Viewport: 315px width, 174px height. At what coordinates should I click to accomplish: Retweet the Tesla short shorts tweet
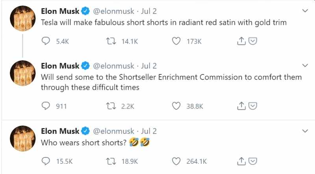pos(111,41)
